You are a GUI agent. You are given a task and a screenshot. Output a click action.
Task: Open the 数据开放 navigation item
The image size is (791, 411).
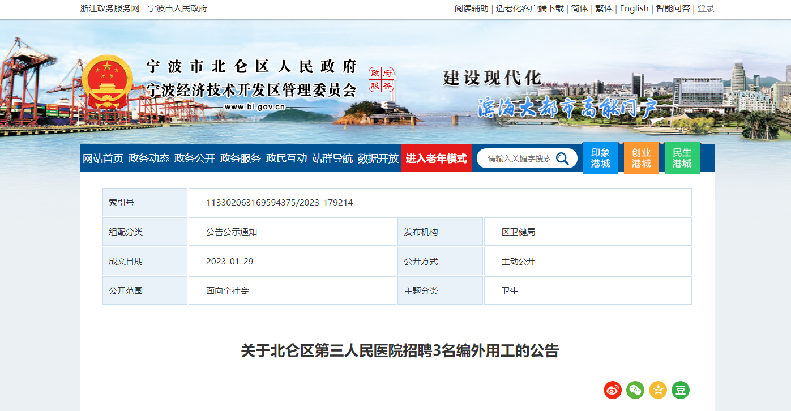point(378,159)
